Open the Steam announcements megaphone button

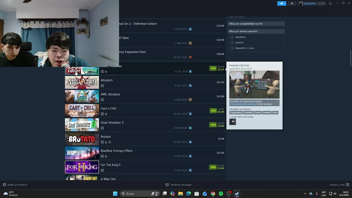(282, 3)
